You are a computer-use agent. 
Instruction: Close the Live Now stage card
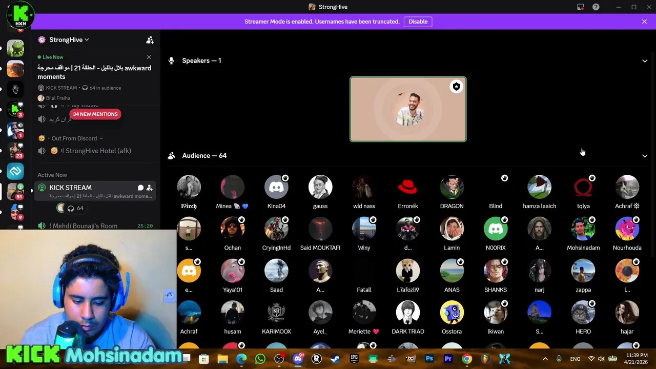point(149,57)
